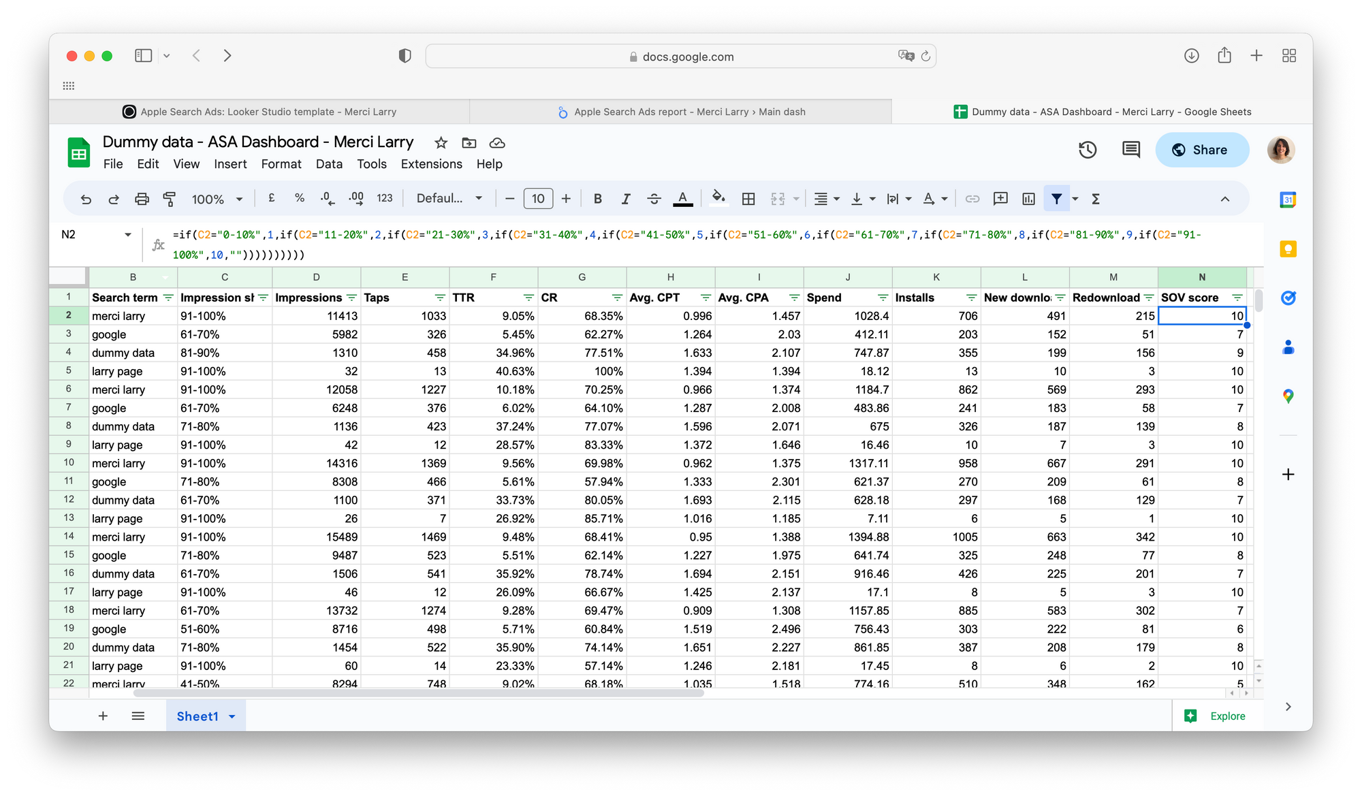This screenshot has width=1362, height=796.
Task: Click the paint format roller icon
Action: 170,199
